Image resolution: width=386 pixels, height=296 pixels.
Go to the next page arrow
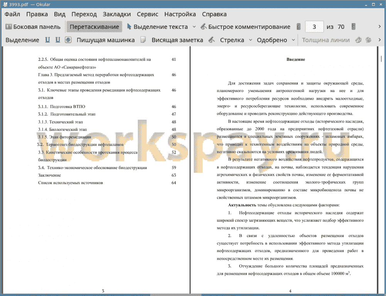(x=354, y=27)
